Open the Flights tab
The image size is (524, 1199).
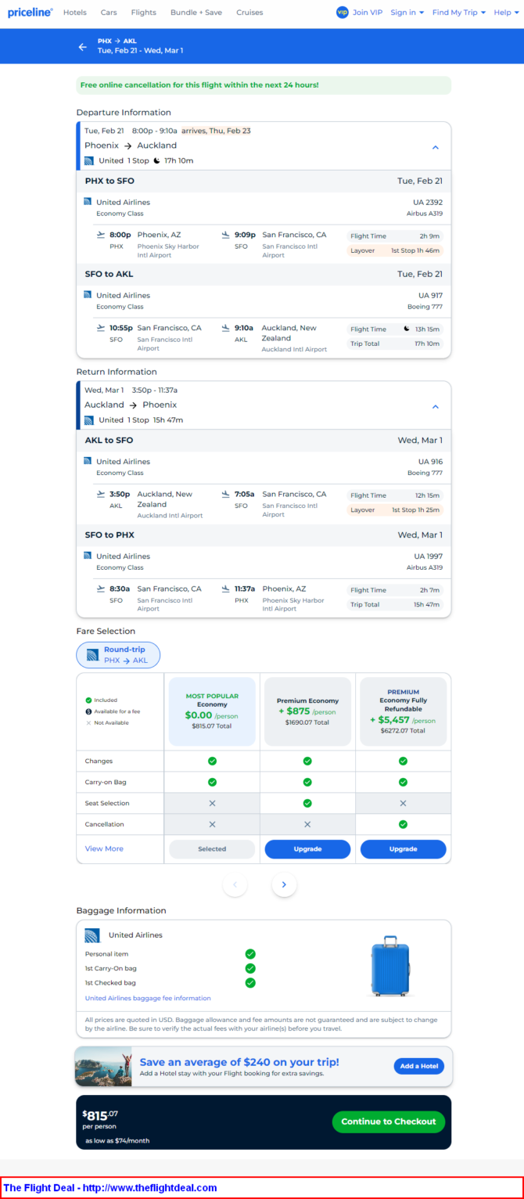(144, 13)
